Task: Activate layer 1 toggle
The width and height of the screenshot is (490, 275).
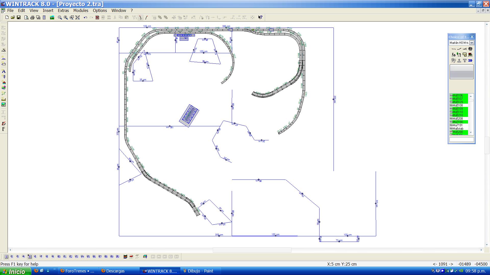Action: tap(6, 257)
